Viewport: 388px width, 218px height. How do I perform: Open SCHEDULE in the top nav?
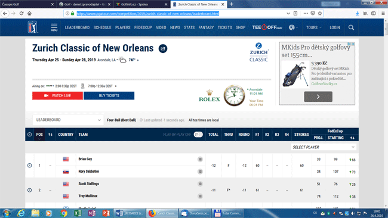tap(102, 27)
